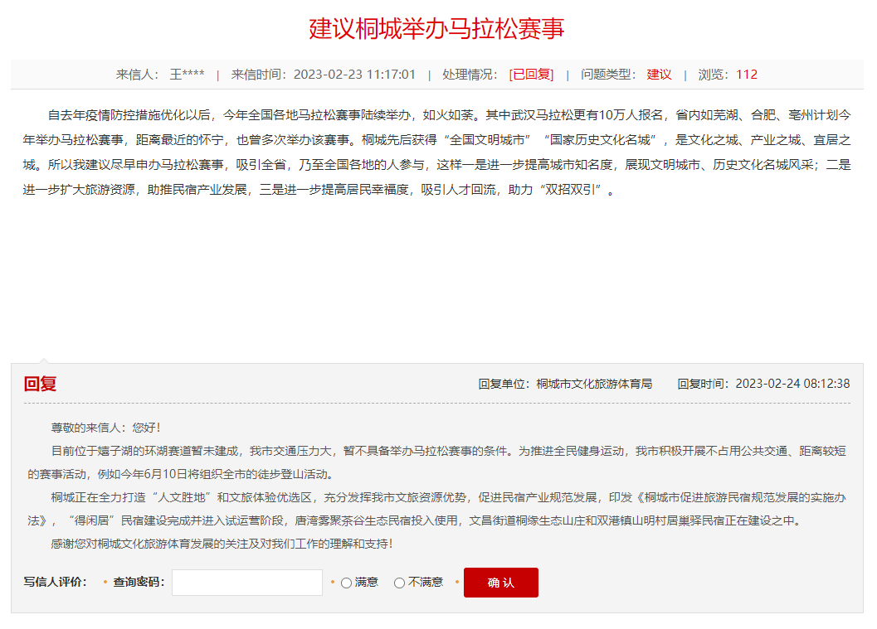Click the red 回复 heading
Image resolution: width=877 pixels, height=629 pixels.
click(x=41, y=384)
